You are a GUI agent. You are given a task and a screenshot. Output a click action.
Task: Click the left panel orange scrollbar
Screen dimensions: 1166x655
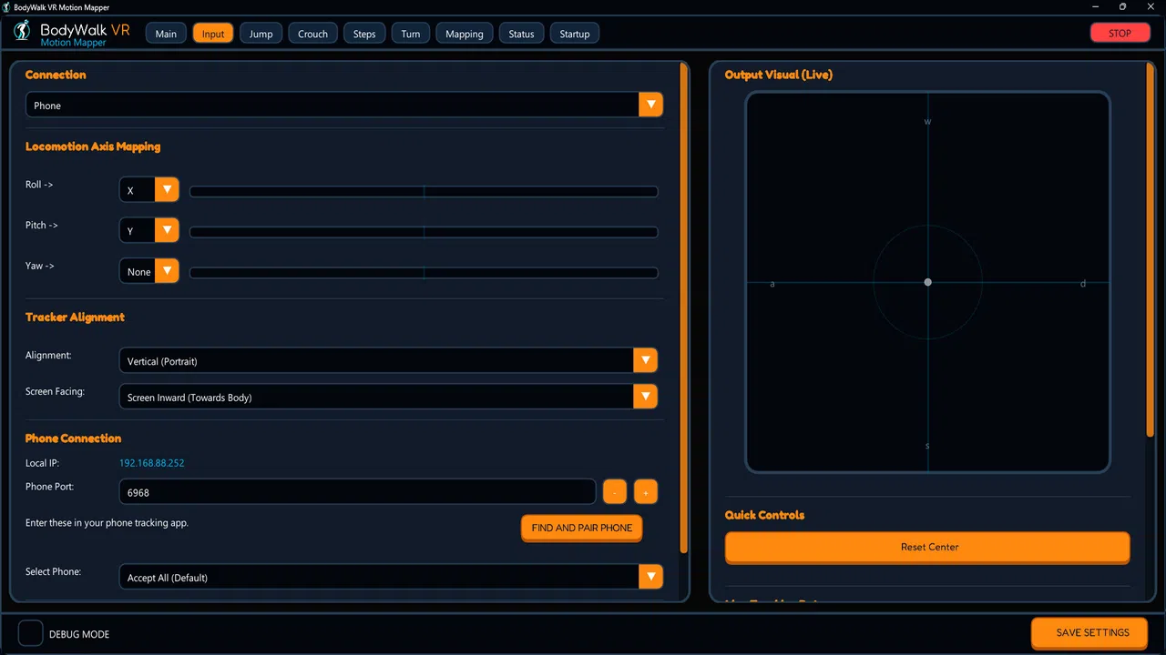tap(684, 307)
